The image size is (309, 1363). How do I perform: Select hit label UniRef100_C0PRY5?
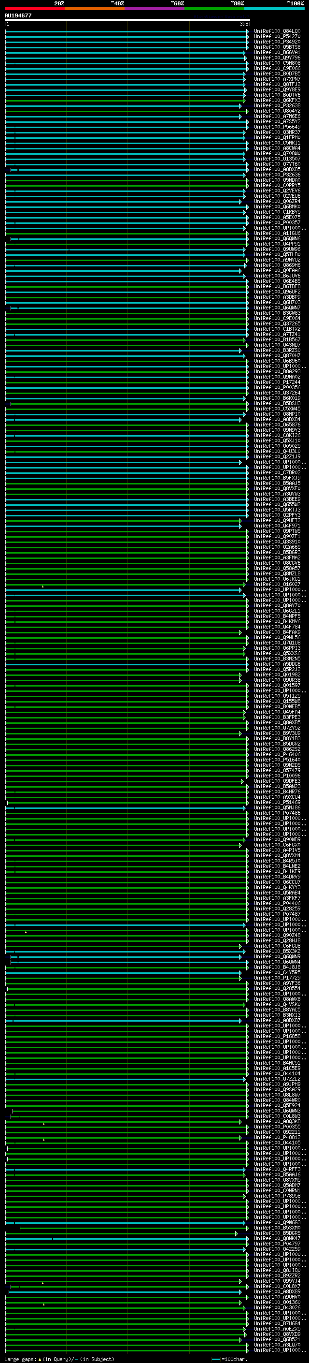(277, 185)
